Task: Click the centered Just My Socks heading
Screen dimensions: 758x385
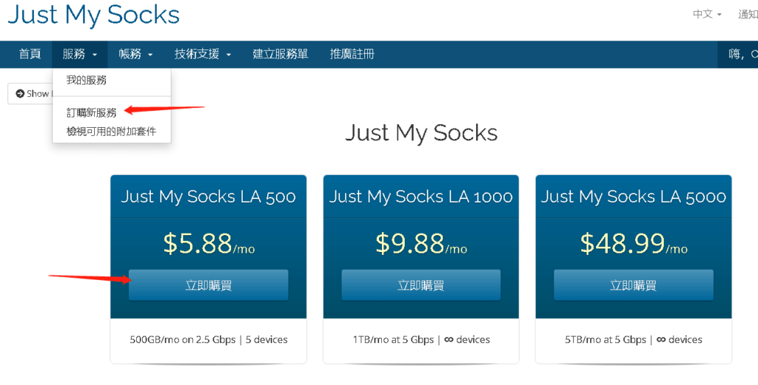Action: click(x=421, y=133)
